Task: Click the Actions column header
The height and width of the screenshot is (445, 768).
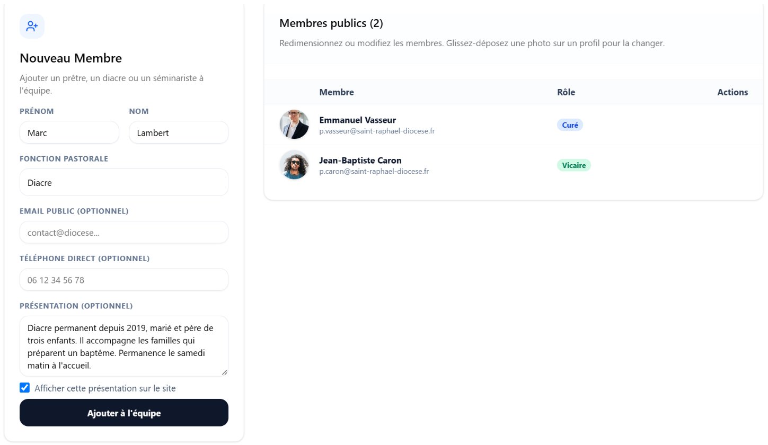Action: click(732, 92)
